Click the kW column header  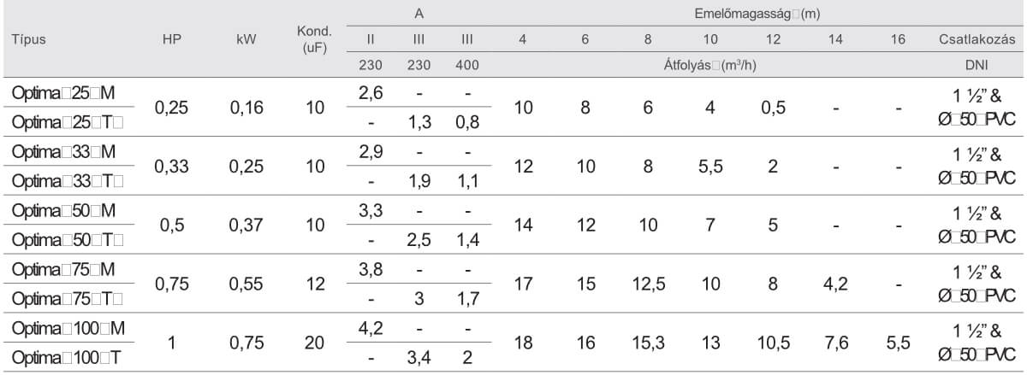[246, 40]
